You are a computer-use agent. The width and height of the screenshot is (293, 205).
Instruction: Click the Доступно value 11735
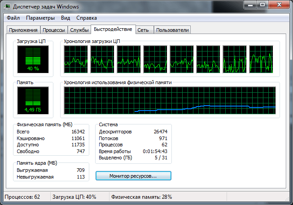click(78, 145)
